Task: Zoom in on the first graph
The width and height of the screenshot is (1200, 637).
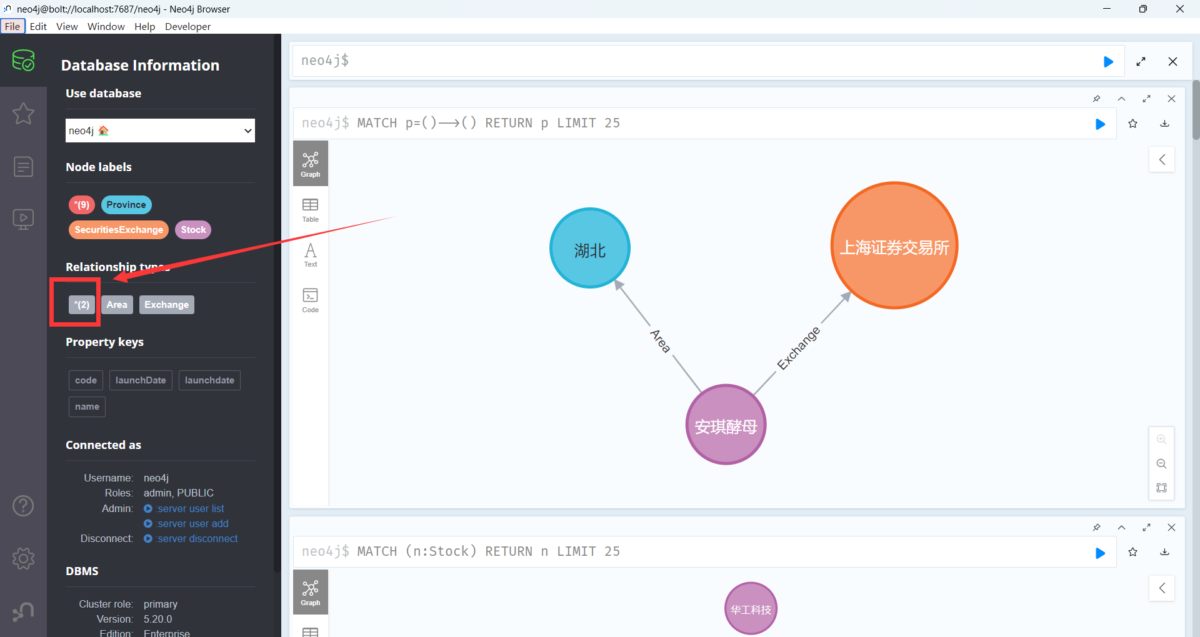Action: coord(1161,440)
